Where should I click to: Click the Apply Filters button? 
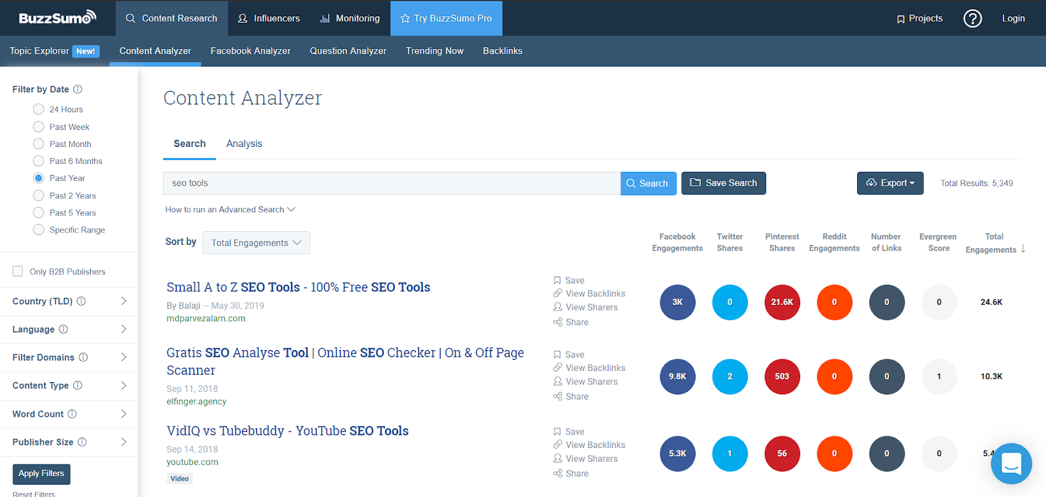[41, 473]
